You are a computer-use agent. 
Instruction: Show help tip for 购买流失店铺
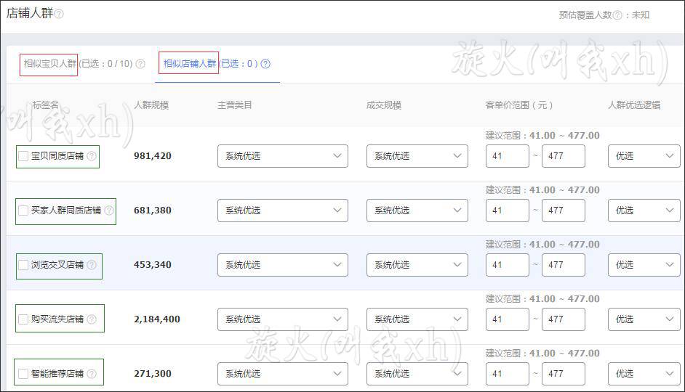click(x=92, y=319)
